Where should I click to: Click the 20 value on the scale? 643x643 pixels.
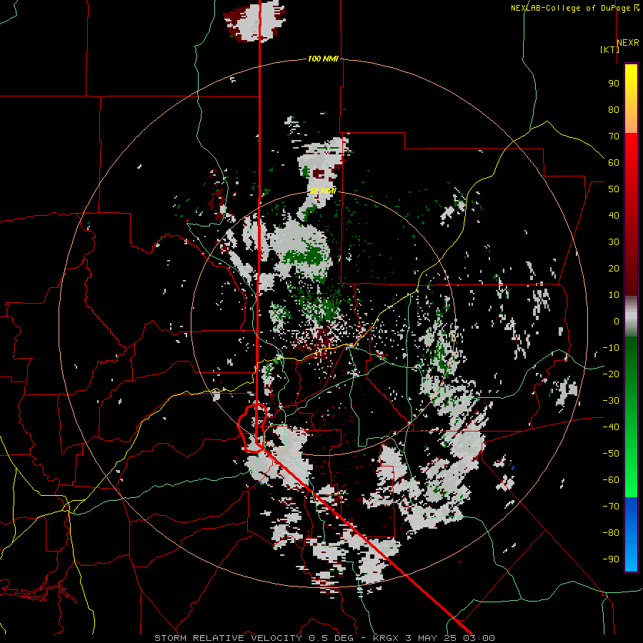tap(614, 268)
